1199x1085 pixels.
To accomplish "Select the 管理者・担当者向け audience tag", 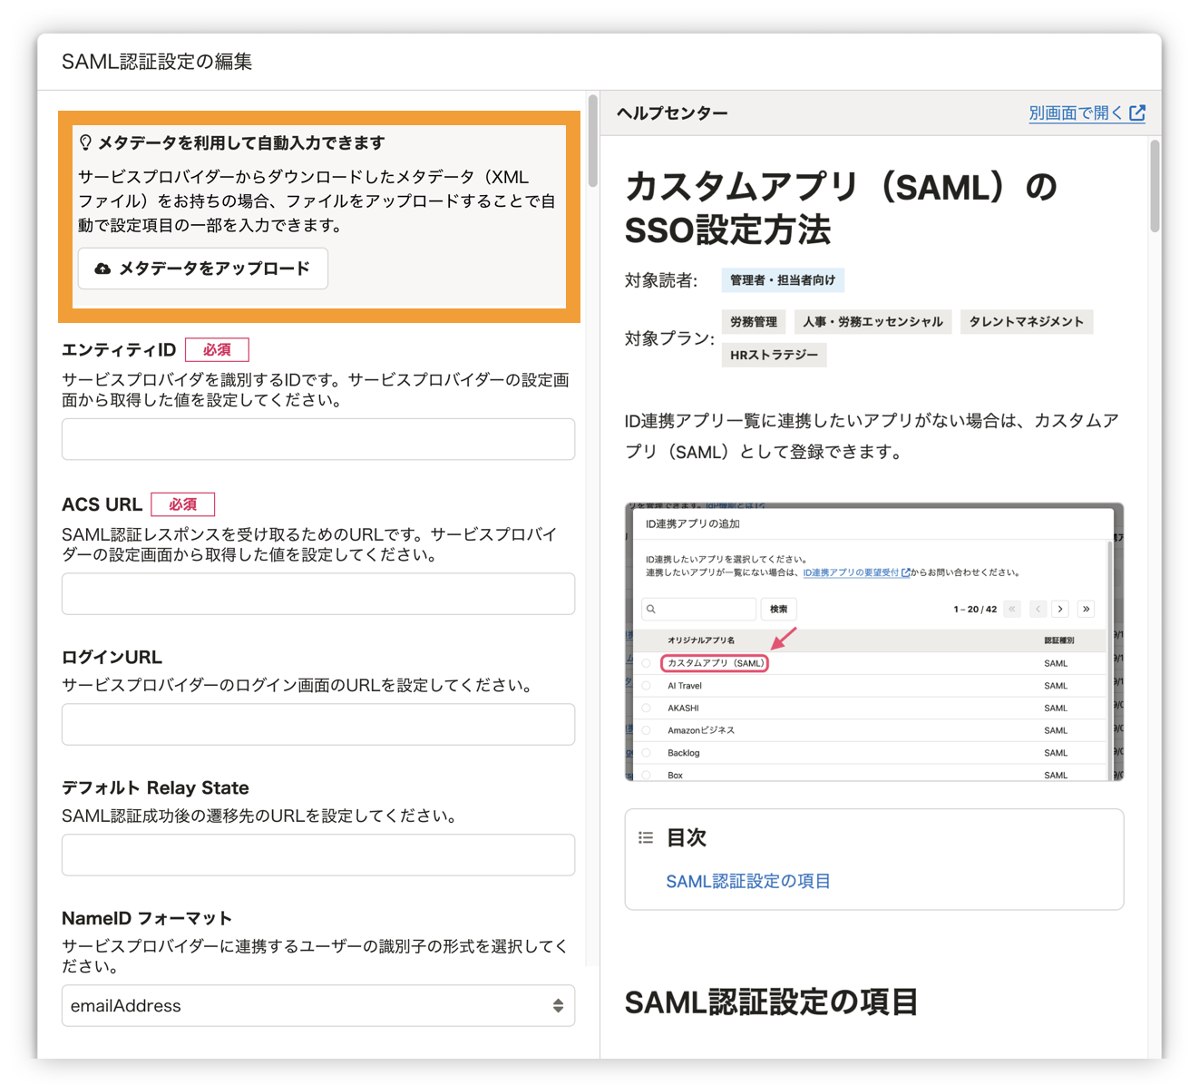I will click(782, 279).
